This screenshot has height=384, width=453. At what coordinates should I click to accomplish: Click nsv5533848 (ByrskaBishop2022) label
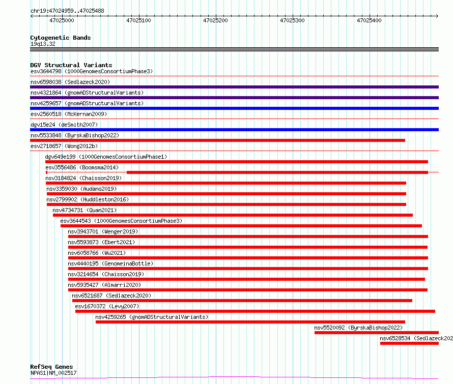(75, 135)
